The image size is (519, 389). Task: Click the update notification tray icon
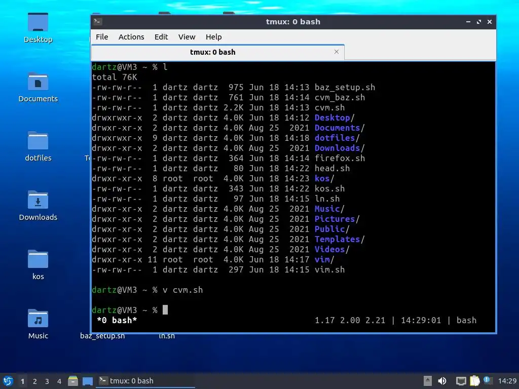(x=488, y=380)
